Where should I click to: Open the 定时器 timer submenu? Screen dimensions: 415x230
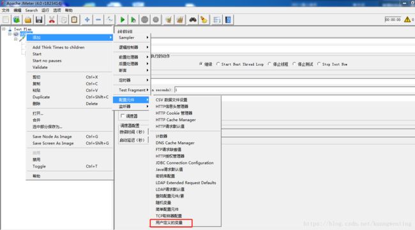pyautogui.click(x=132, y=80)
